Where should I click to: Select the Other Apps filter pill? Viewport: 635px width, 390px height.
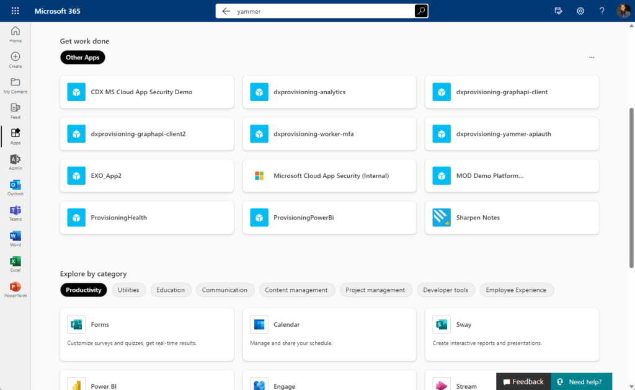82,58
